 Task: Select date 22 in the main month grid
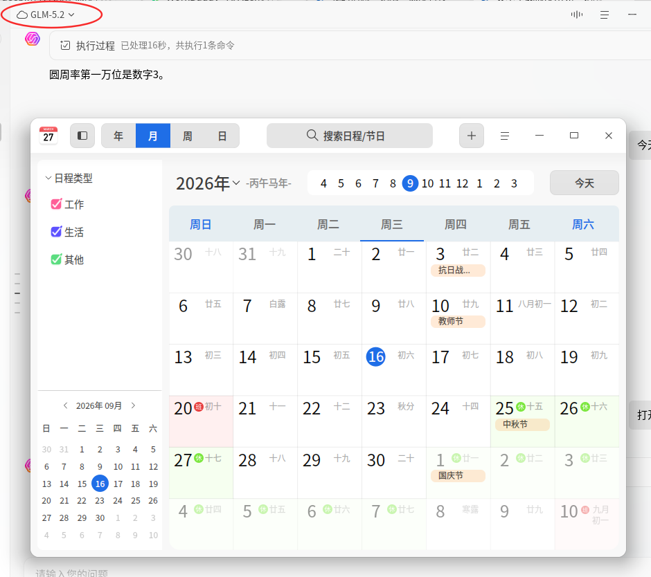coord(312,409)
